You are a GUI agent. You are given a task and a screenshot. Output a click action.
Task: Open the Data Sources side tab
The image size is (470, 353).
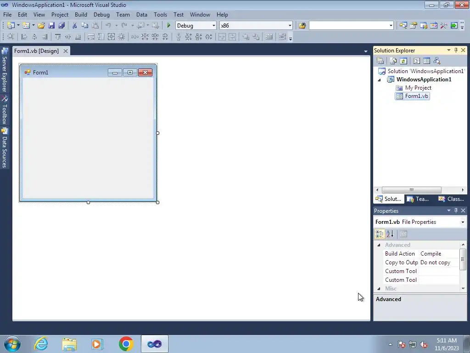5,148
